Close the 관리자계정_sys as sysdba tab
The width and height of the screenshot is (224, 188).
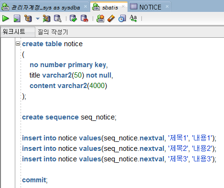click(x=85, y=7)
